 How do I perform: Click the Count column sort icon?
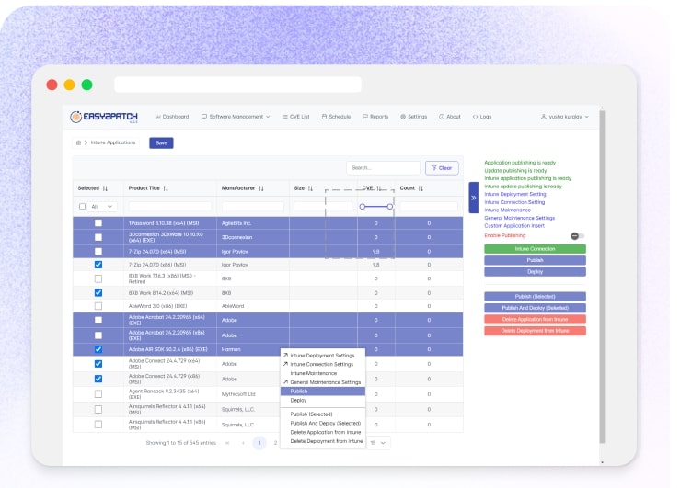click(x=421, y=188)
